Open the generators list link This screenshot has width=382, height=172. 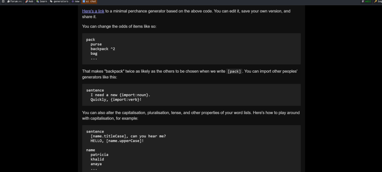click(61, 1)
